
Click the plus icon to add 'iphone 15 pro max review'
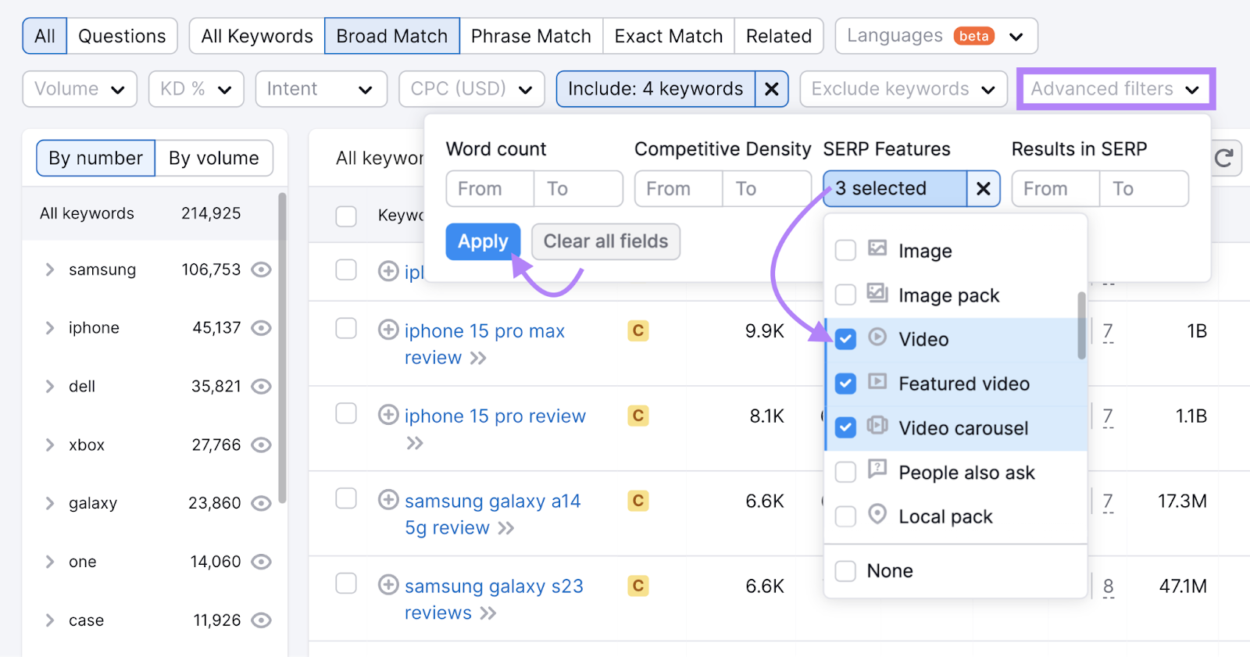coord(388,330)
